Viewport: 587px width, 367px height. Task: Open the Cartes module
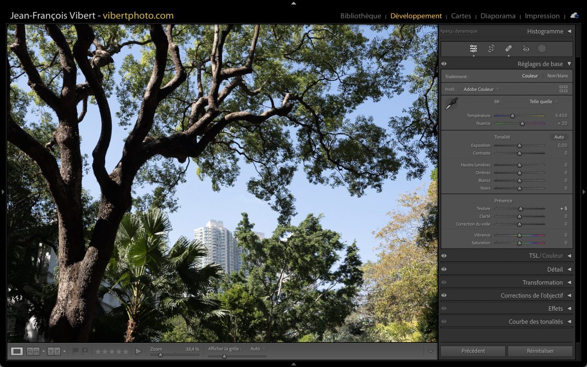[x=461, y=16]
